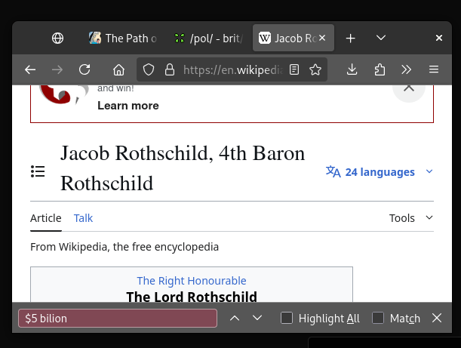Click the banner logo image
The image size is (461, 348).
pyautogui.click(x=64, y=94)
